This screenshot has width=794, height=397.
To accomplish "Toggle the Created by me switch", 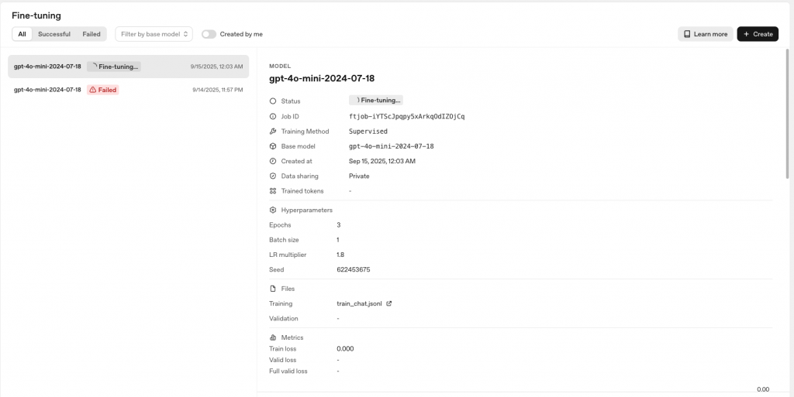I will (209, 34).
